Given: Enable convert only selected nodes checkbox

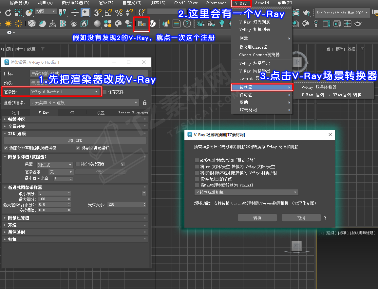Looking at the screenshot, I should pos(197,179).
